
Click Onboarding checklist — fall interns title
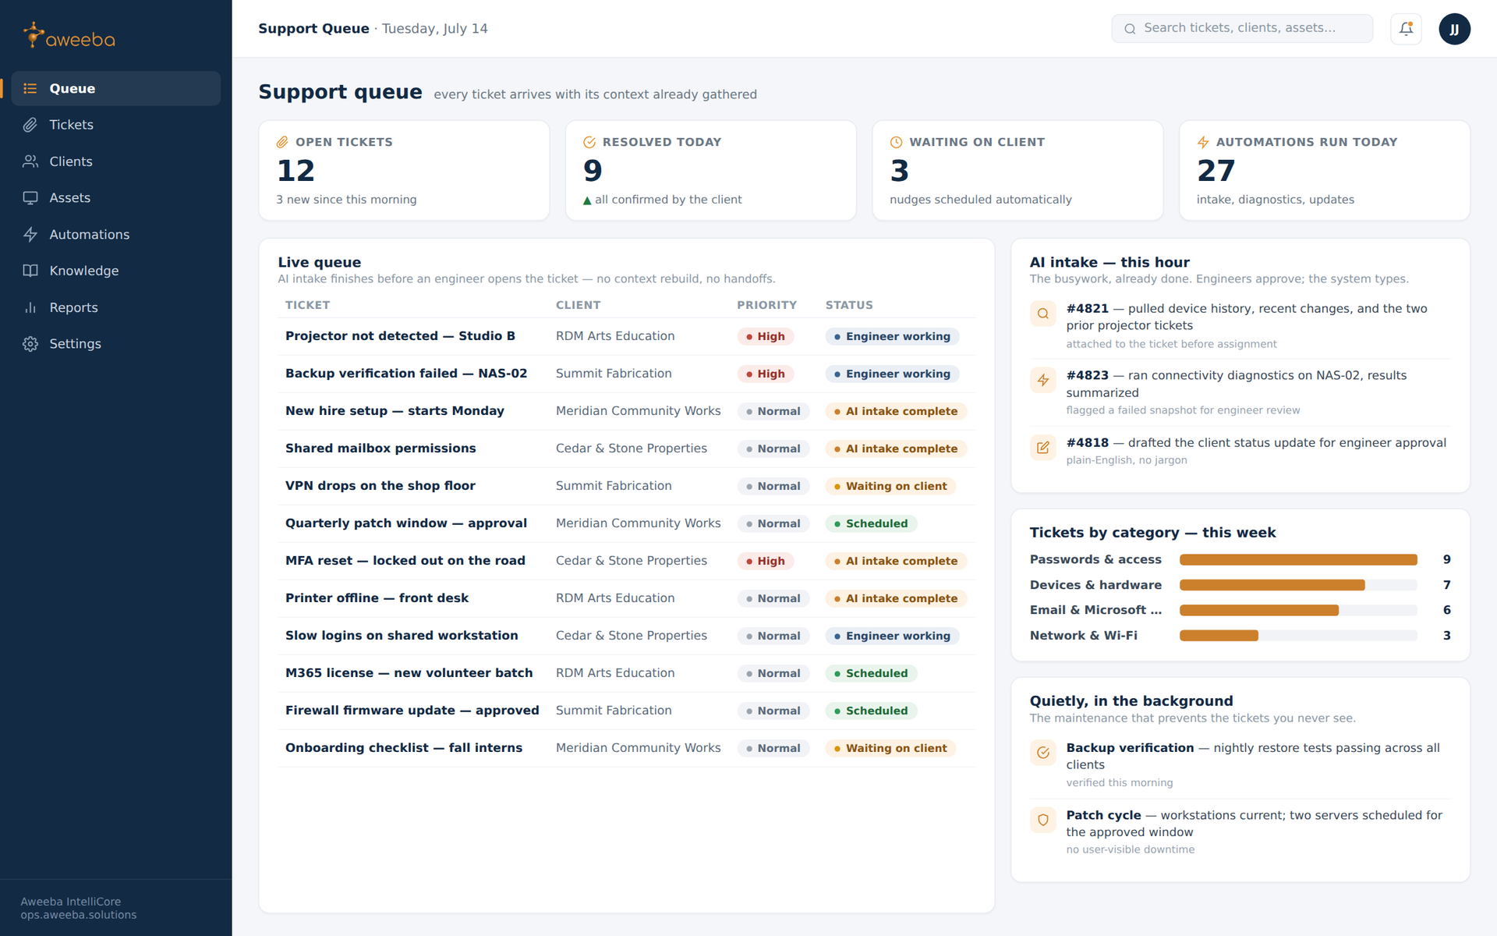click(x=404, y=748)
